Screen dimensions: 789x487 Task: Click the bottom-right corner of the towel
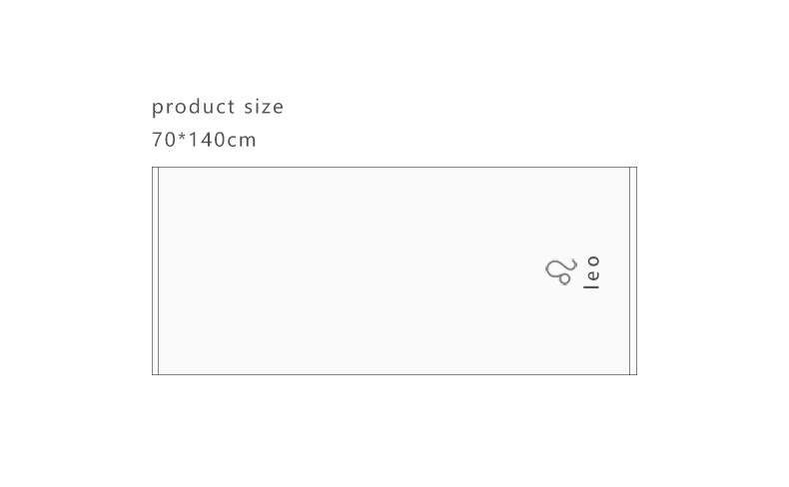coord(635,374)
